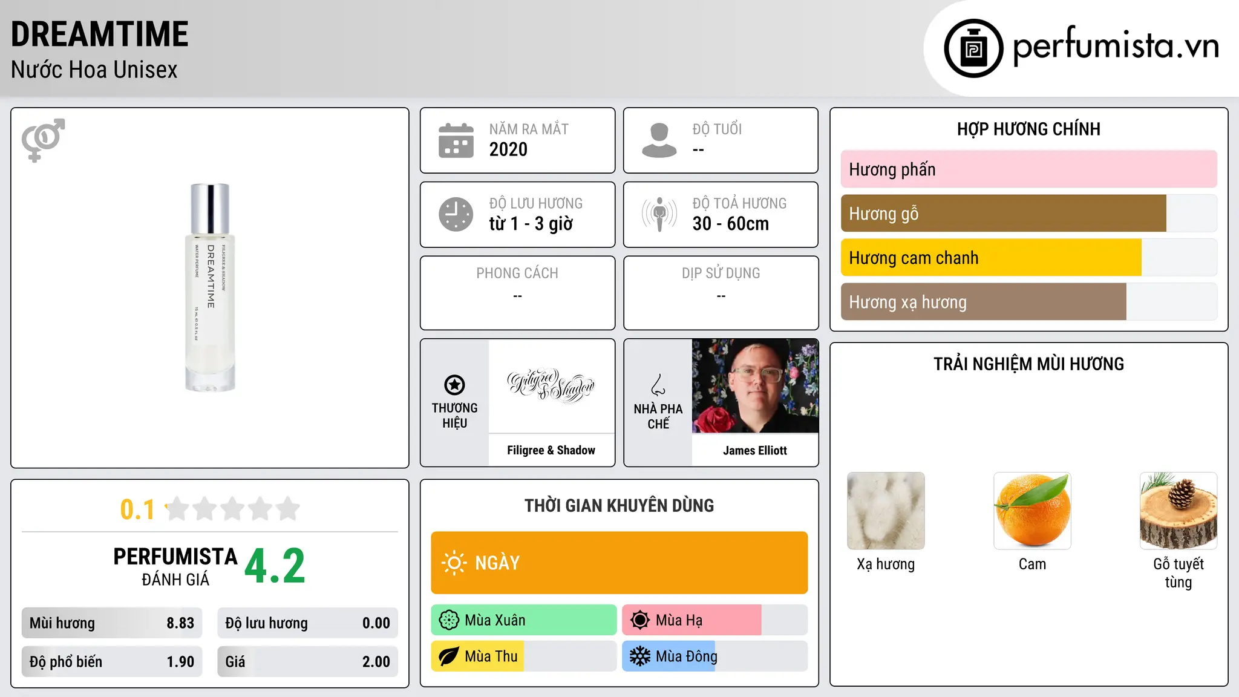Click the perfumista.vn perfume bottle logo icon
Screen dimensions: 1239x697
973,48
